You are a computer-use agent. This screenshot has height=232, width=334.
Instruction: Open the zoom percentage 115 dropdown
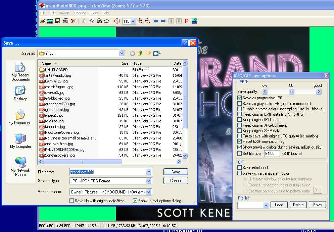coord(133,21)
